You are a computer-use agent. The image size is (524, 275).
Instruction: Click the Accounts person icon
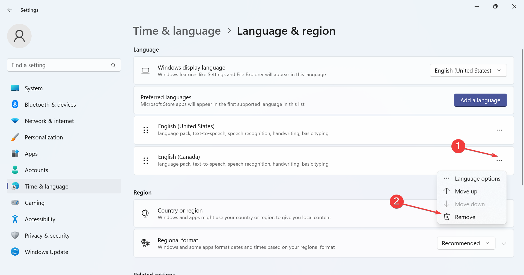pos(15,170)
